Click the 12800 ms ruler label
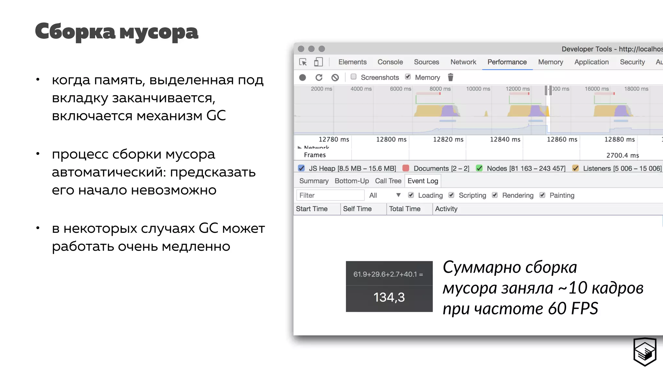Image resolution: width=663 pixels, height=373 pixels. (x=391, y=139)
